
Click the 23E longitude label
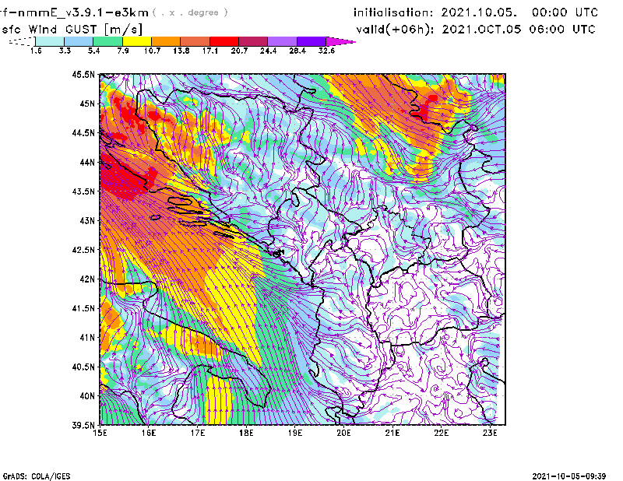(490, 433)
